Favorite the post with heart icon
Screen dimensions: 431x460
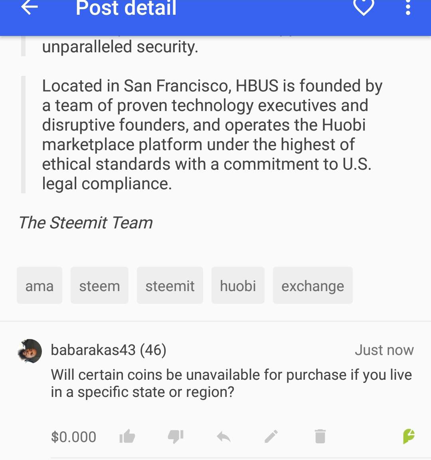click(364, 7)
